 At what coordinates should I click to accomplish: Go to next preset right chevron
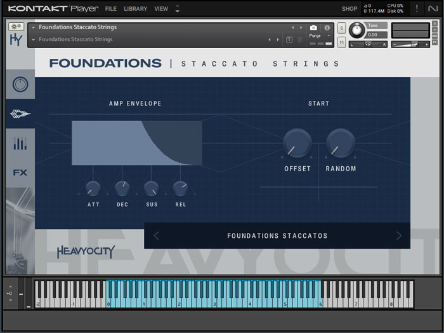399,235
